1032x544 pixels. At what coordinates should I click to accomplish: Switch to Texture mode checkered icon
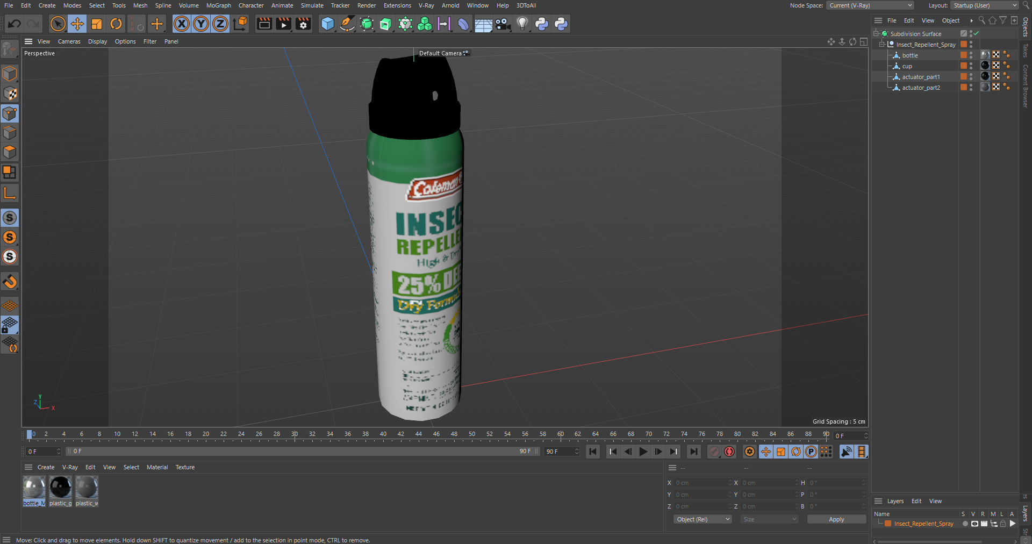[x=10, y=94]
